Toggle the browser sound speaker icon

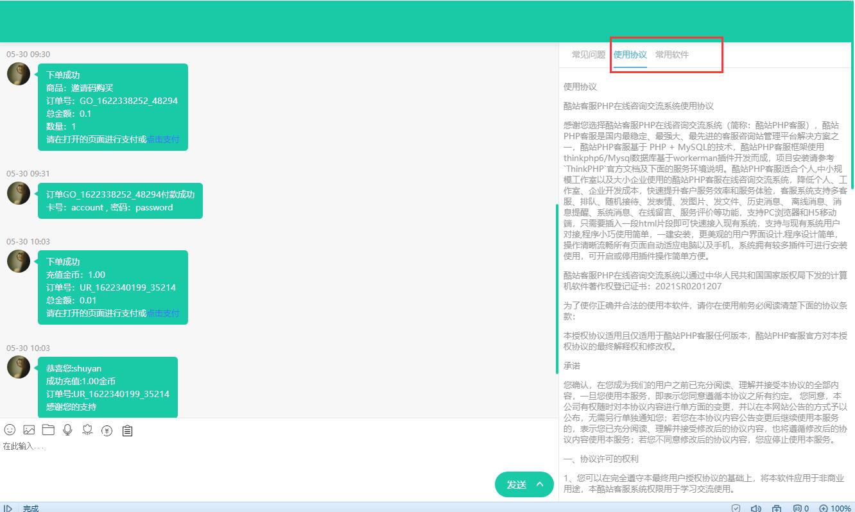pyautogui.click(x=756, y=508)
